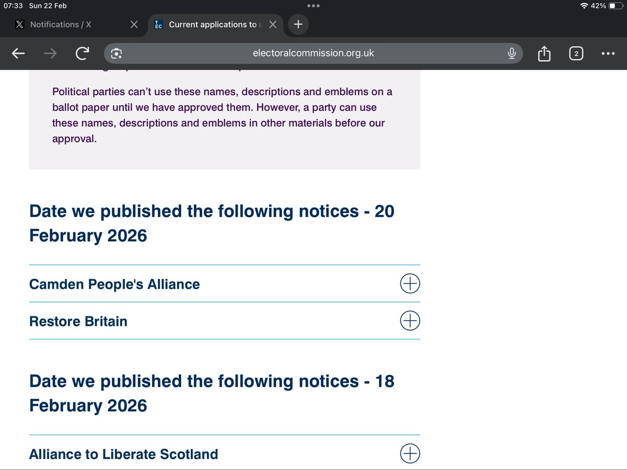Switch to the Notifications / X tab

pos(61,25)
